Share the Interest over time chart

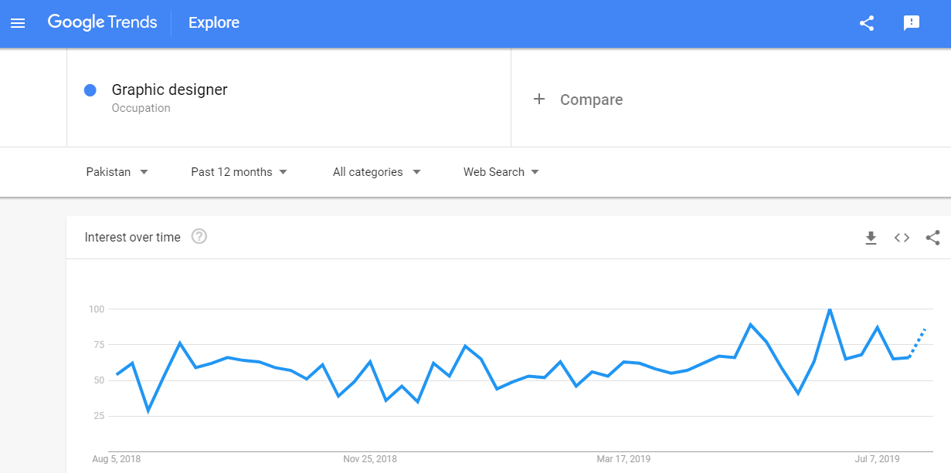coord(932,238)
